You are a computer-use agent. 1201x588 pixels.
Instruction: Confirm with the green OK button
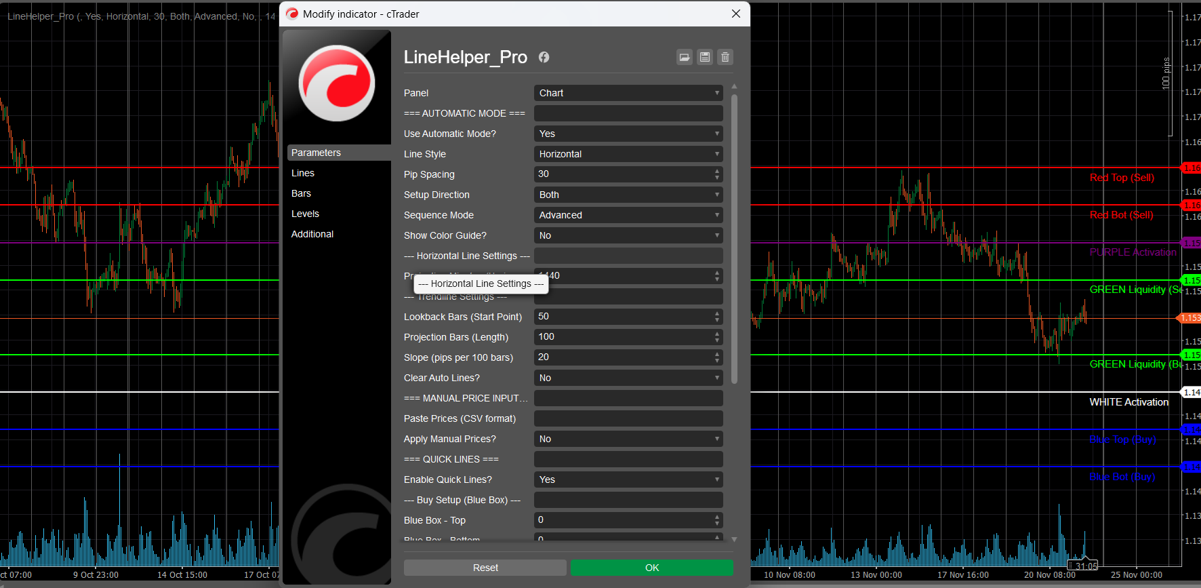click(x=651, y=568)
